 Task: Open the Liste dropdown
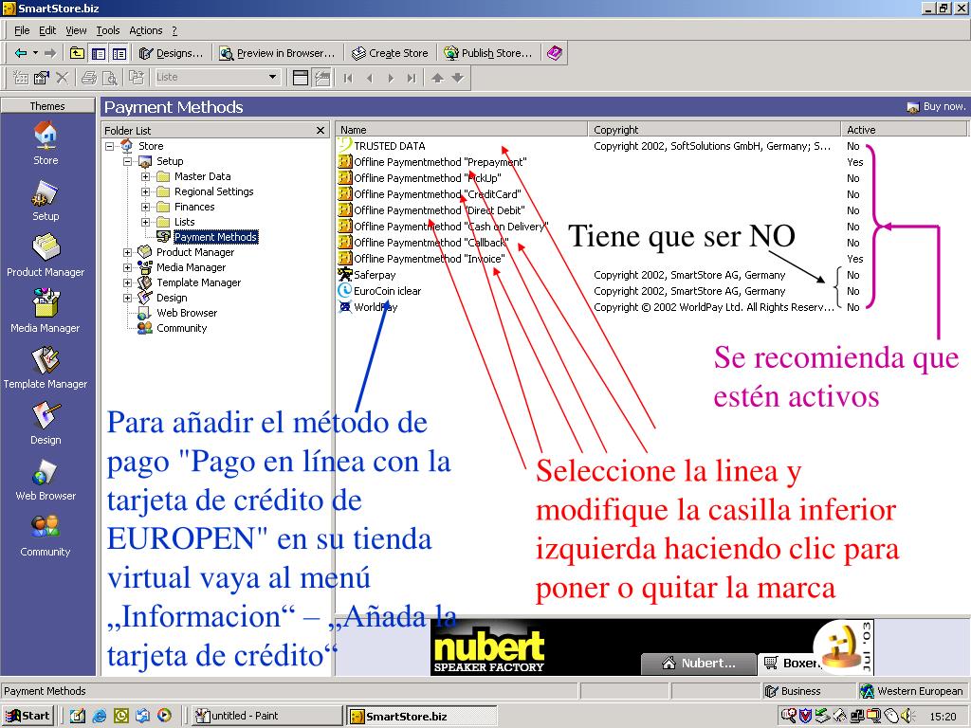pyautogui.click(x=272, y=78)
